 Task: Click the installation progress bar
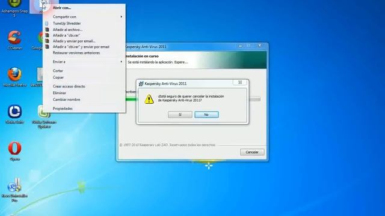pyautogui.click(x=193, y=99)
